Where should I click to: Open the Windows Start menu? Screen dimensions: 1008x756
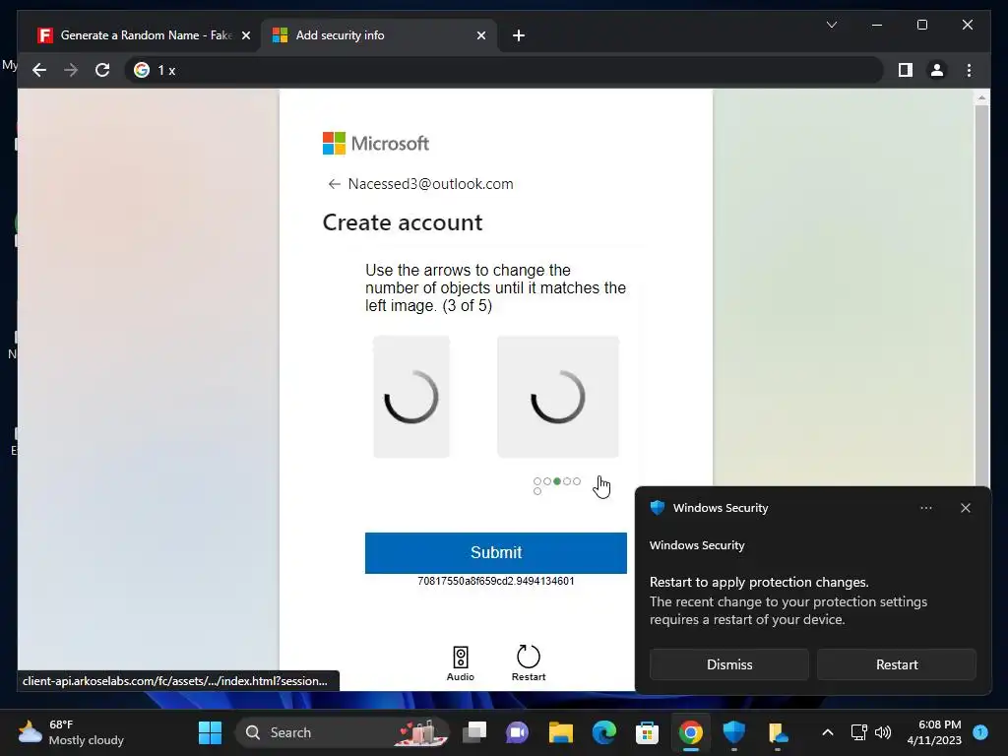(210, 732)
